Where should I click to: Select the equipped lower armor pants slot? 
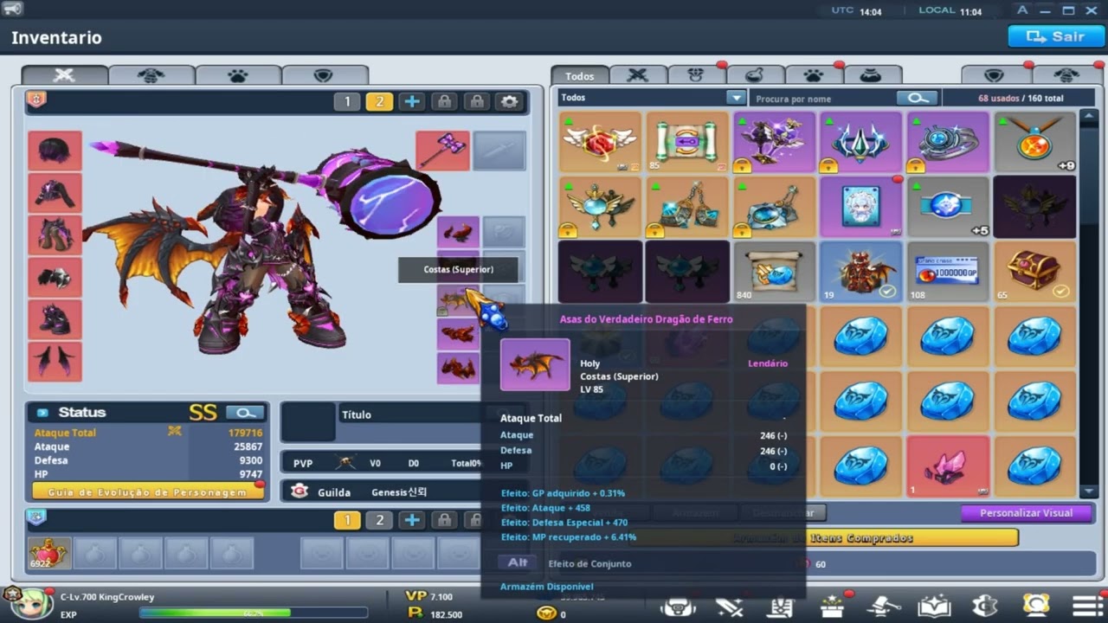click(x=55, y=234)
